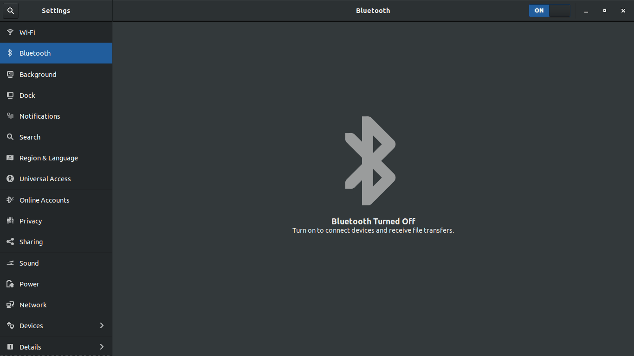Viewport: 634px width, 356px height.
Task: Select the Universal Access icon
Action: (x=10, y=179)
